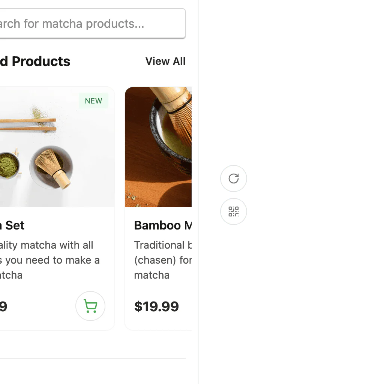Screen dimensions: 384x384
Task: Add the matcha set to cart
Action: pyautogui.click(x=90, y=306)
